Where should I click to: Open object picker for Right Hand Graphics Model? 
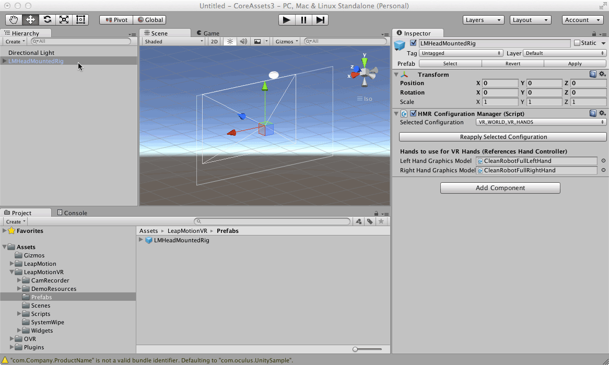603,170
